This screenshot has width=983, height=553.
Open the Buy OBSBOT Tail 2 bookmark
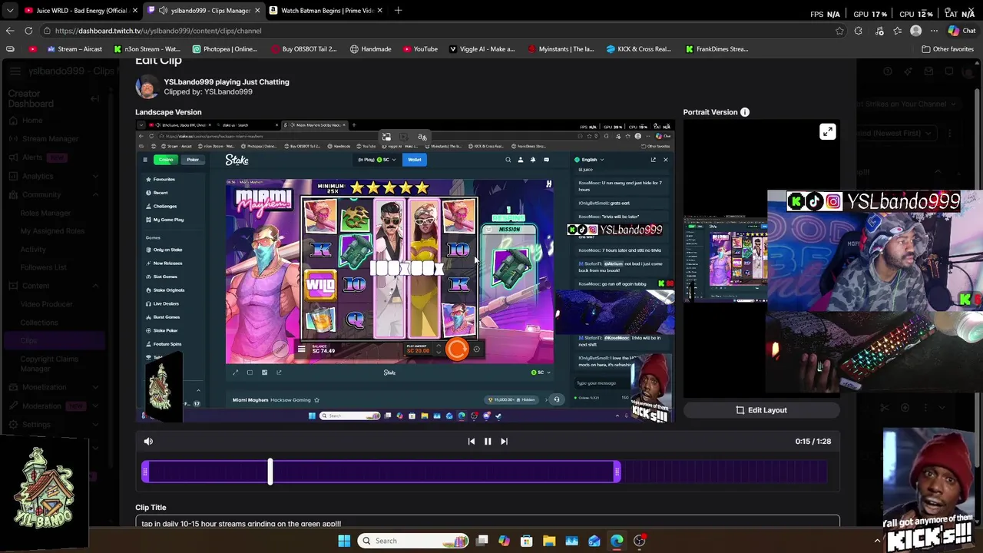(x=304, y=49)
